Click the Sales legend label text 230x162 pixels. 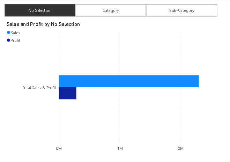pos(15,32)
